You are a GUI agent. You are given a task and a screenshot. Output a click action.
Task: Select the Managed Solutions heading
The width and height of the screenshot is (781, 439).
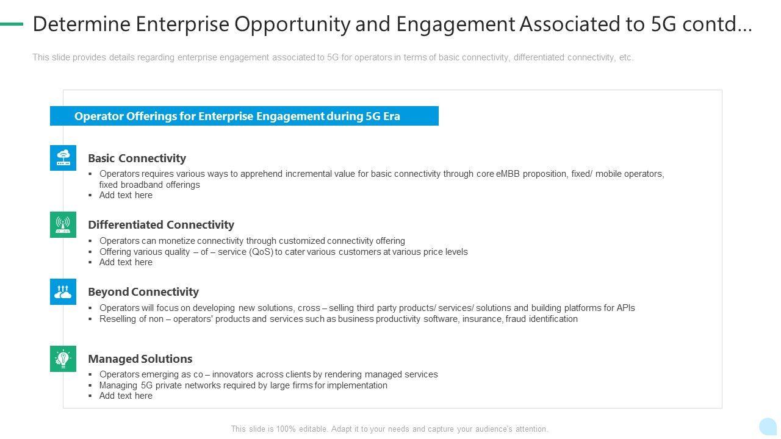[140, 359]
